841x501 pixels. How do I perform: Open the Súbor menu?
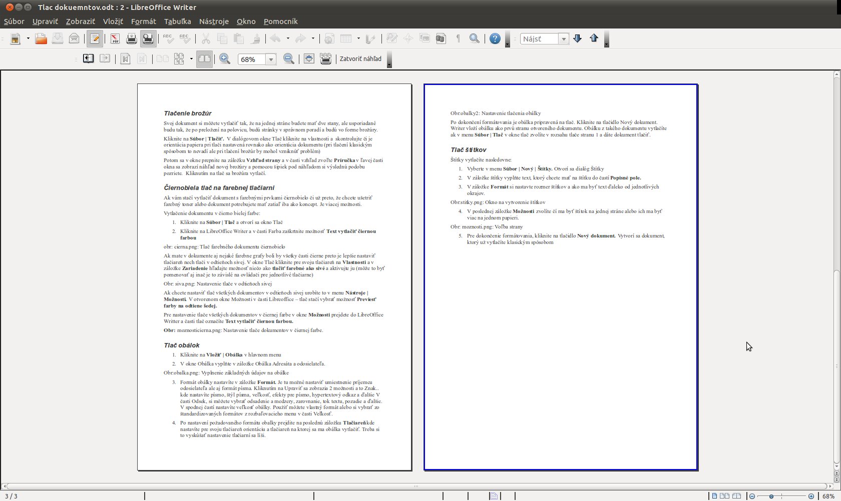[x=14, y=21]
